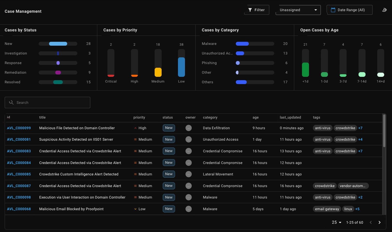Click owner avatar for case AVL_C000068

point(189,209)
